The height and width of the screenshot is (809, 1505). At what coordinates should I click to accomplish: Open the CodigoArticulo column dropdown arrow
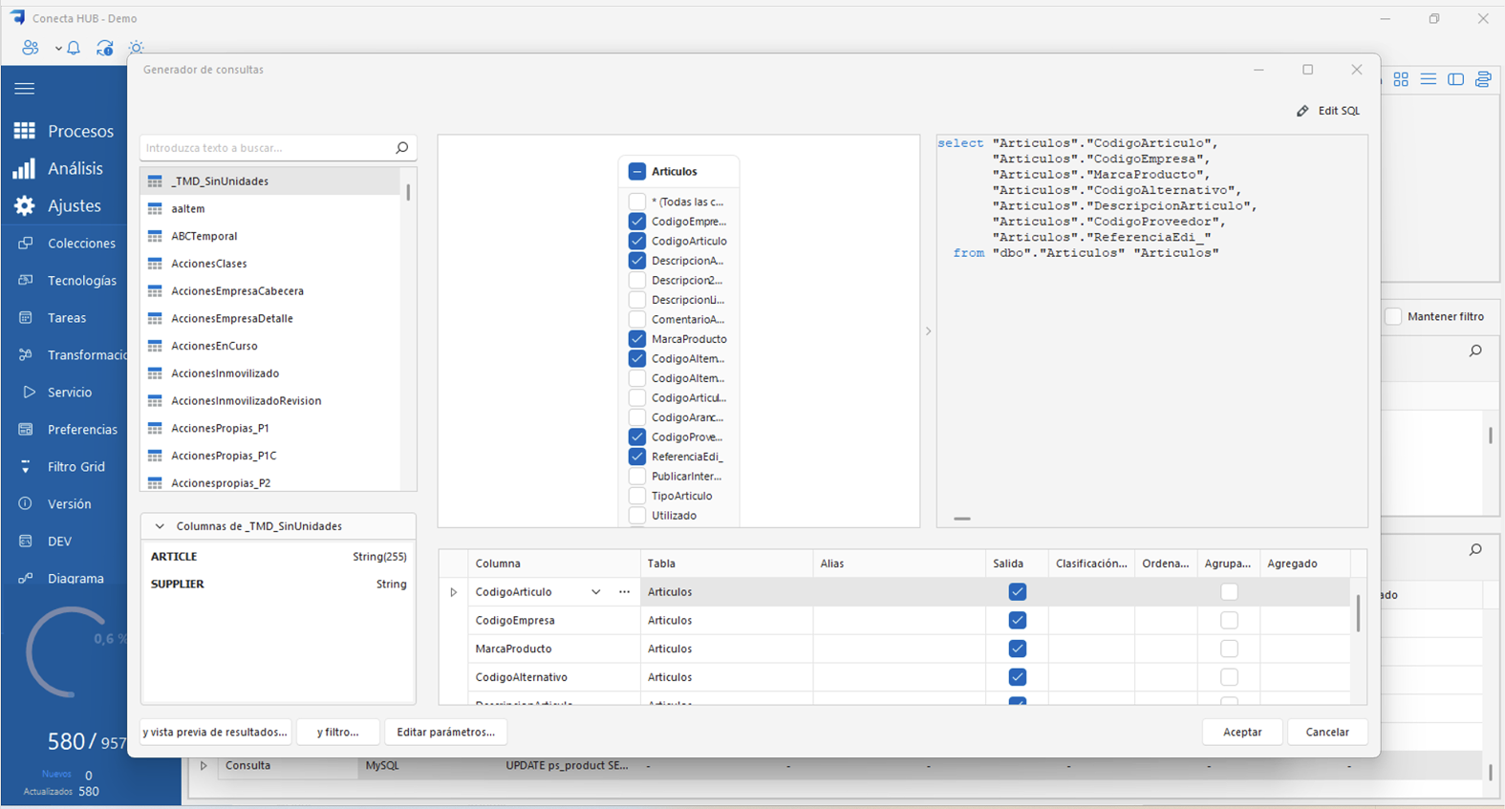(x=596, y=592)
